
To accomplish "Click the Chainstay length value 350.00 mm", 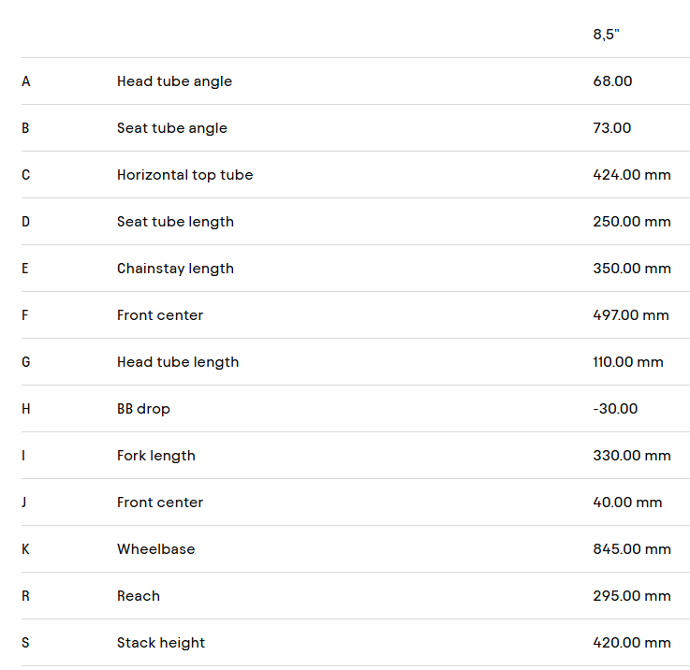I will tap(631, 269).
